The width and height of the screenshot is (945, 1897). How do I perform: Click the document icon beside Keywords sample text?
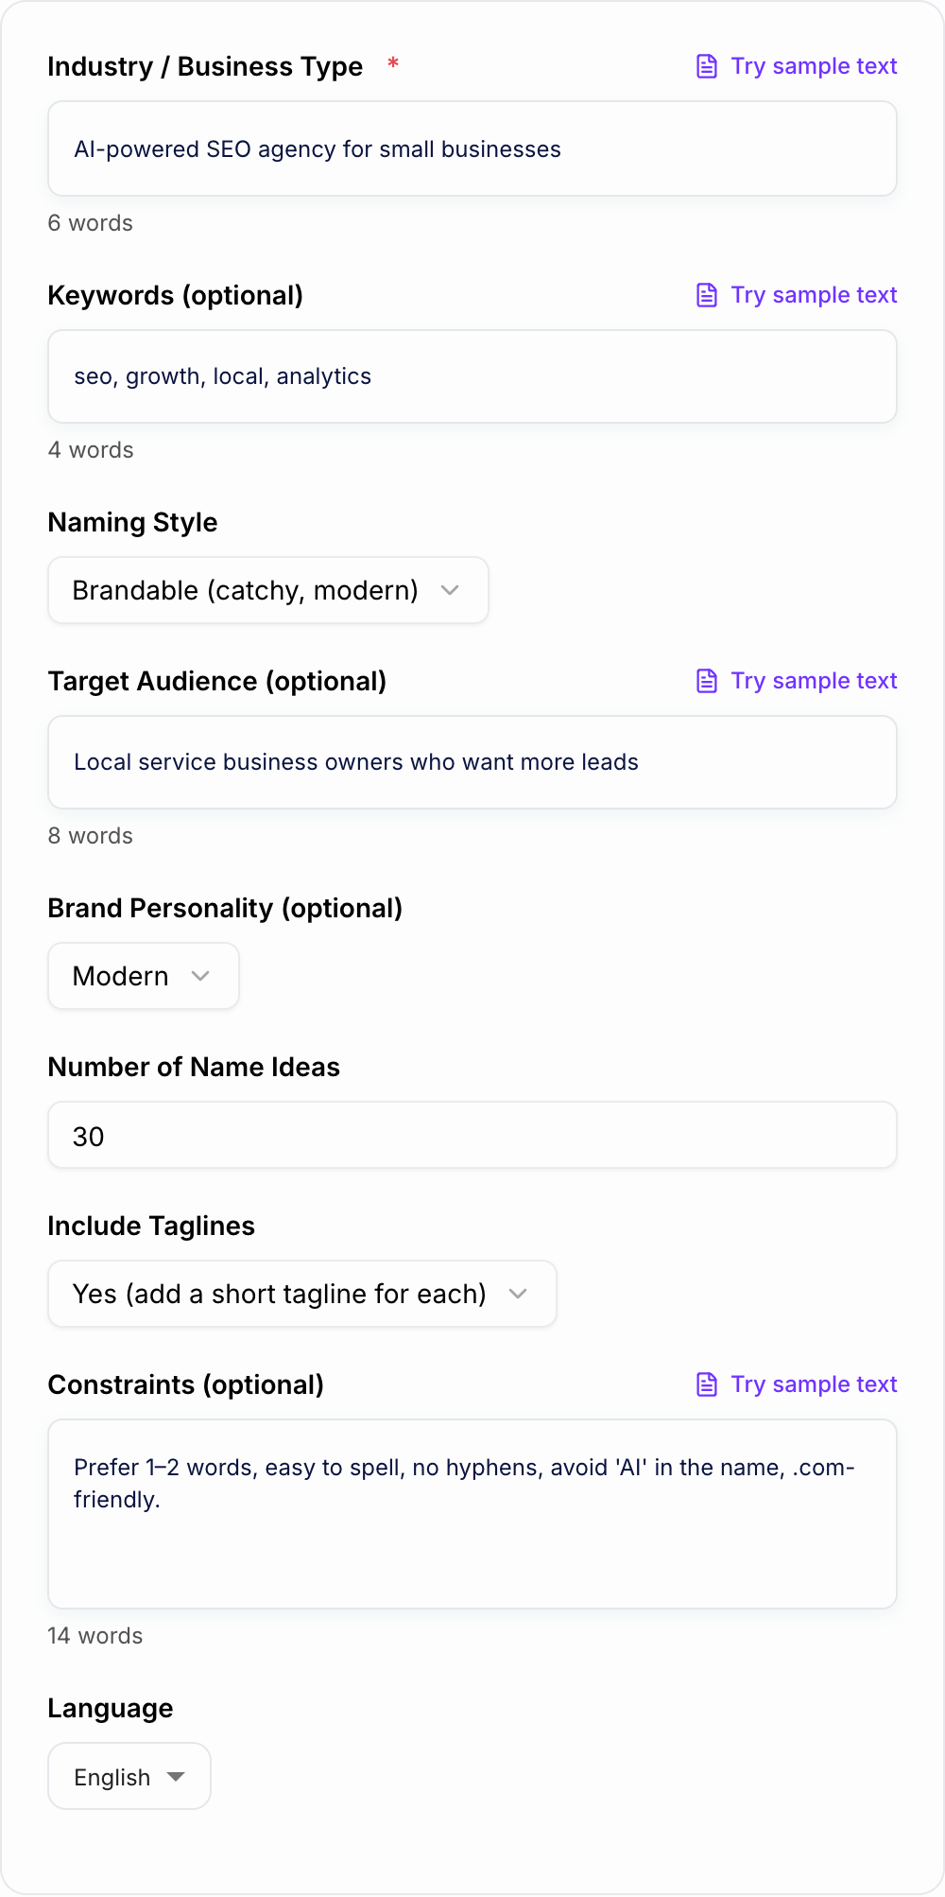pyautogui.click(x=707, y=295)
